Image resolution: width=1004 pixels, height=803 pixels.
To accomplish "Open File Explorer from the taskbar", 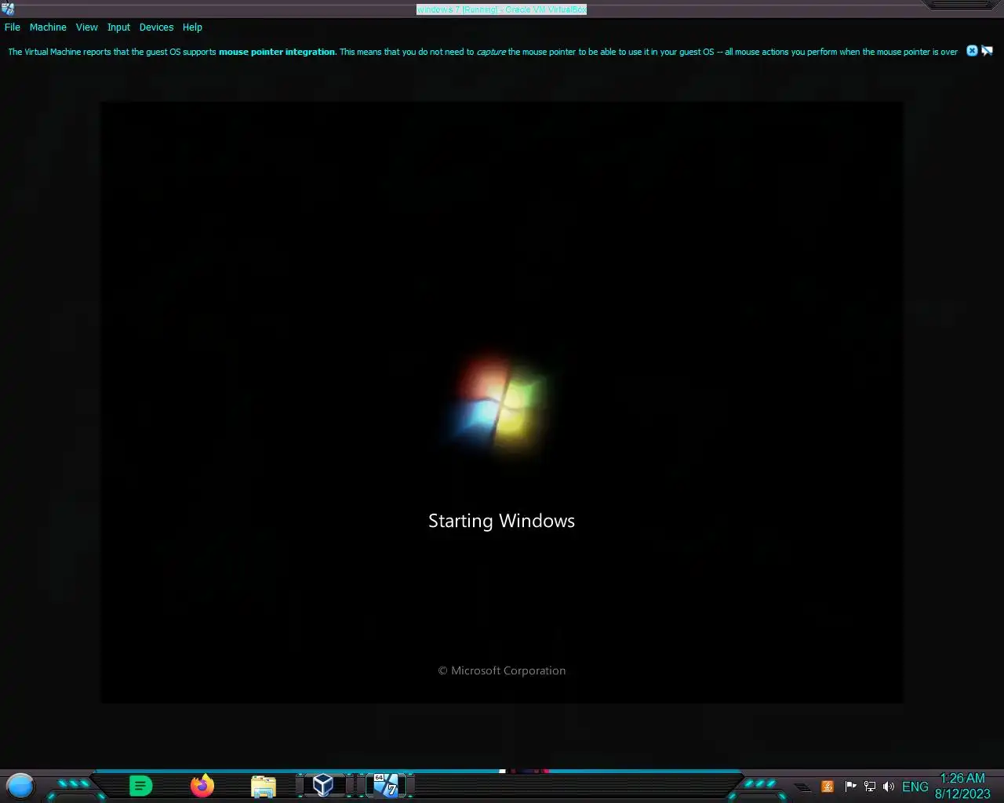I will 264,787.
